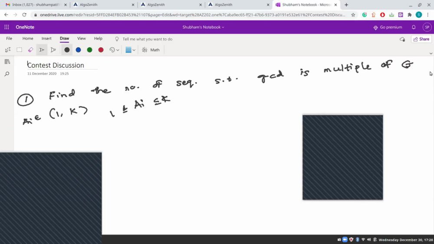Close the Gmail Inbox tab
434x244 pixels.
pos(66,5)
